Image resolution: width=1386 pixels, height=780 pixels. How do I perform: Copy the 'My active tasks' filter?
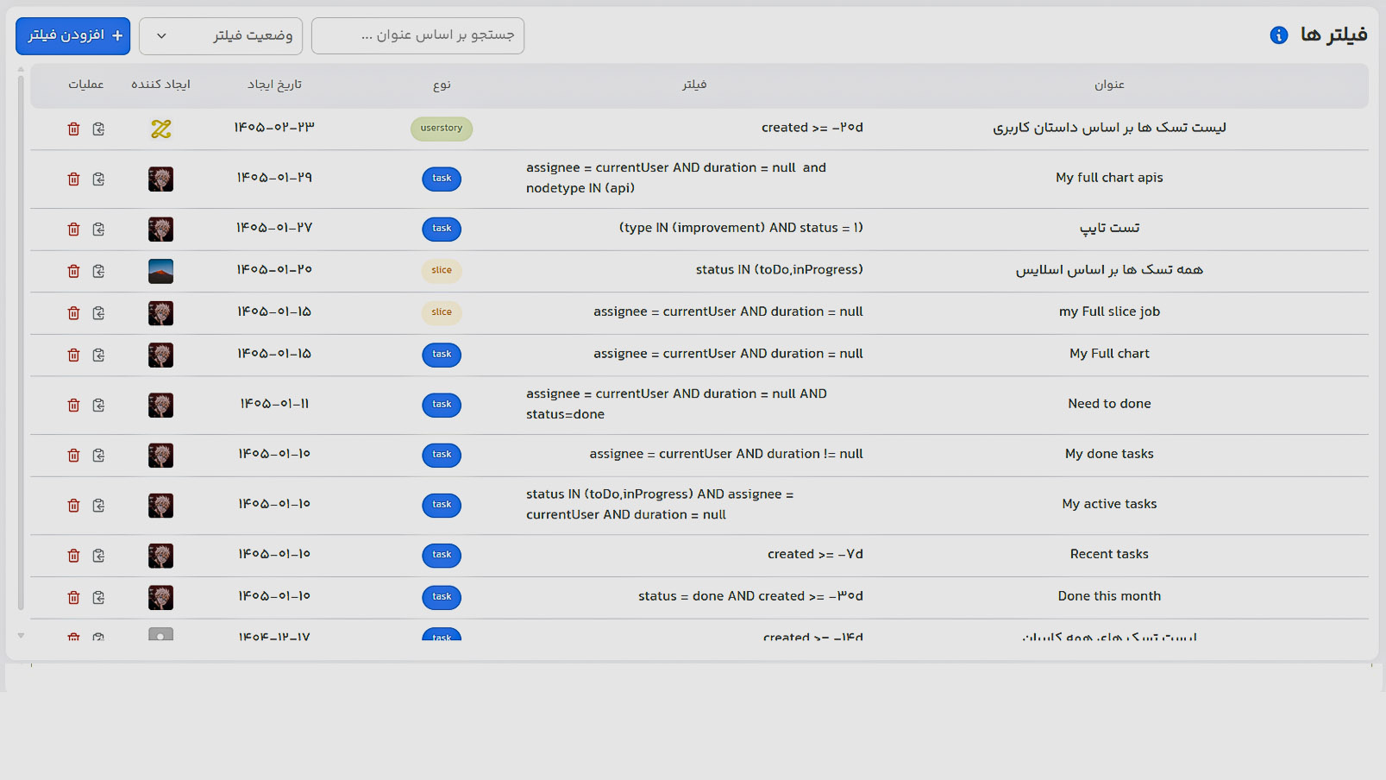[98, 506]
